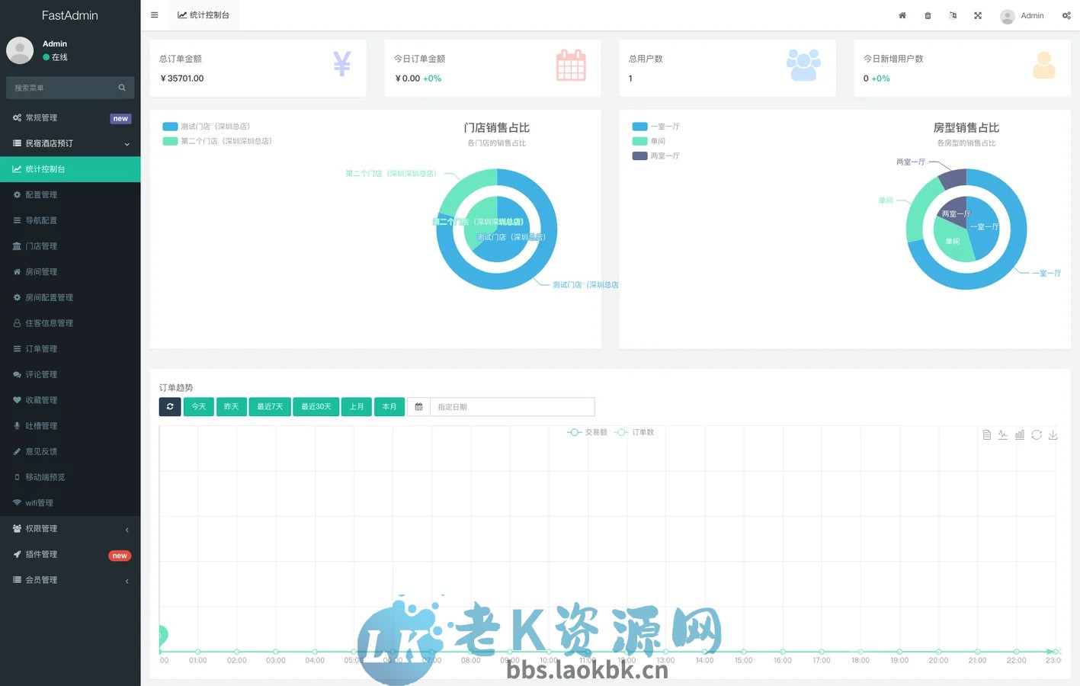Click the 上月 filter button
Image resolution: width=1080 pixels, height=686 pixels.
(x=356, y=406)
